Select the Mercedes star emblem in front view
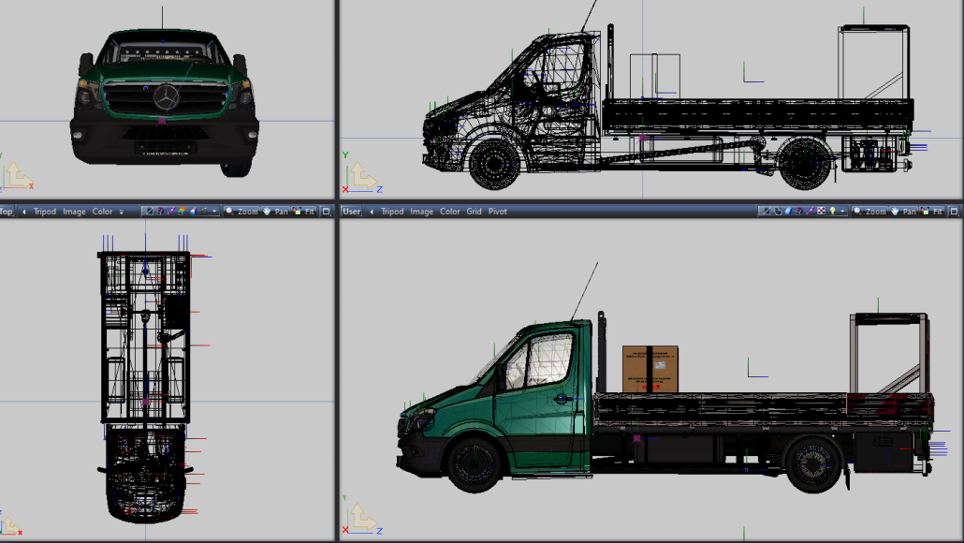The width and height of the screenshot is (964, 543). pyautogui.click(x=166, y=97)
